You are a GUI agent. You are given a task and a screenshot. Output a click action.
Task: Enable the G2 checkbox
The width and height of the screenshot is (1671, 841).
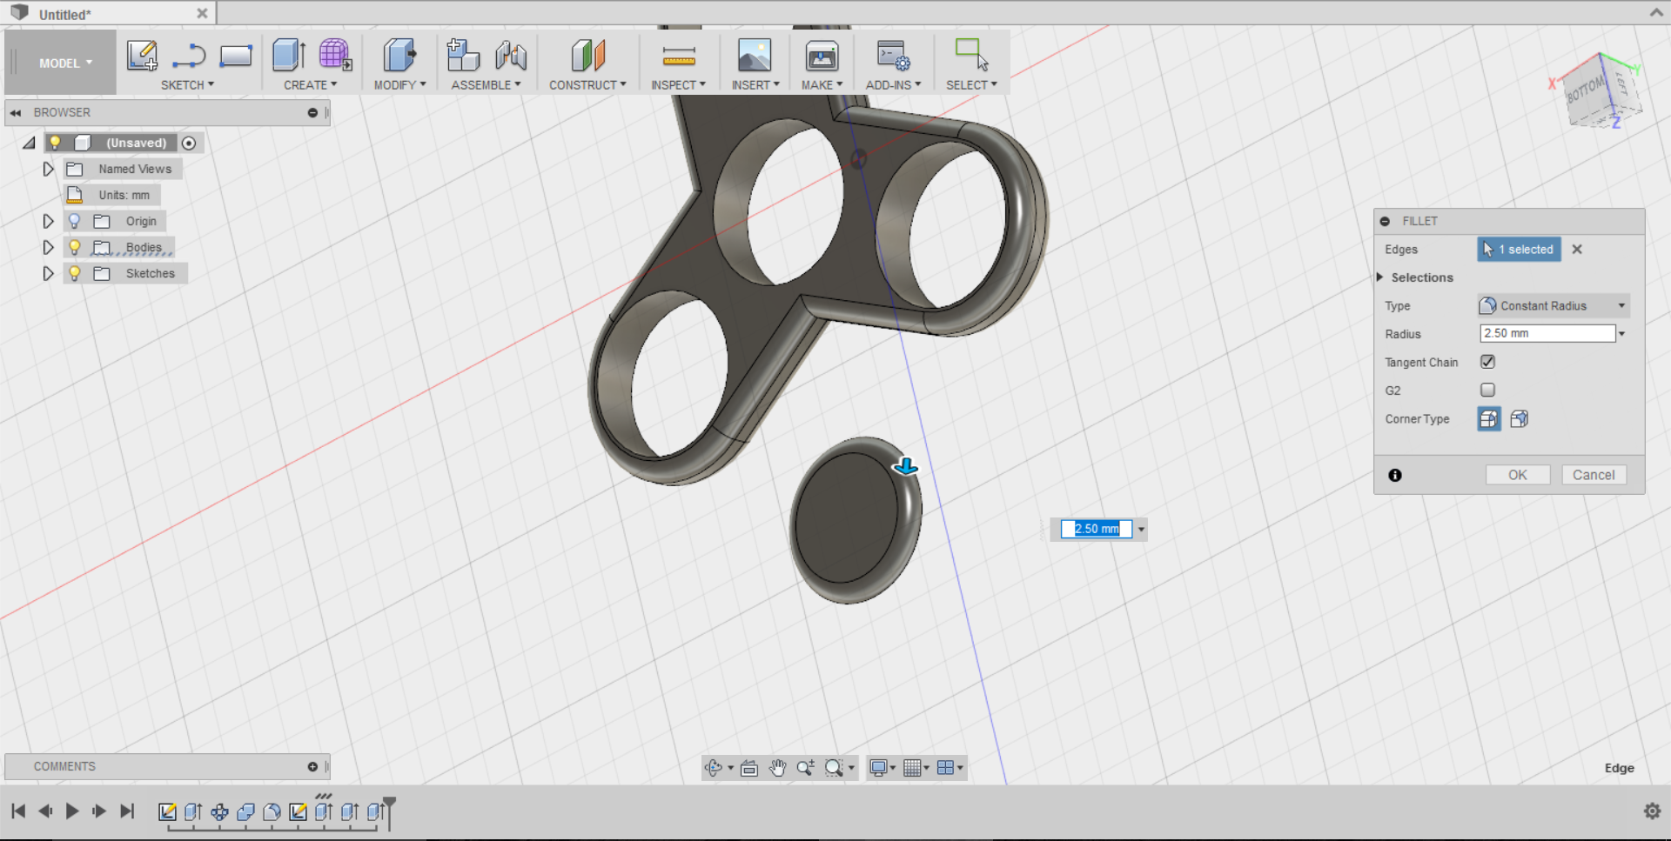coord(1487,390)
